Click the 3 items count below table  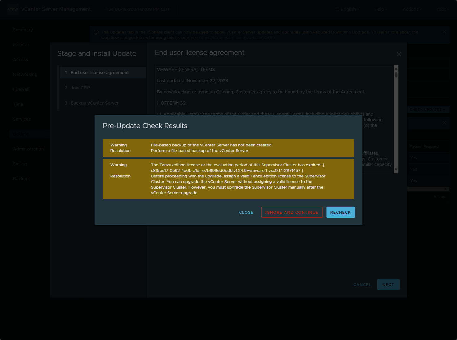[x=440, y=197]
